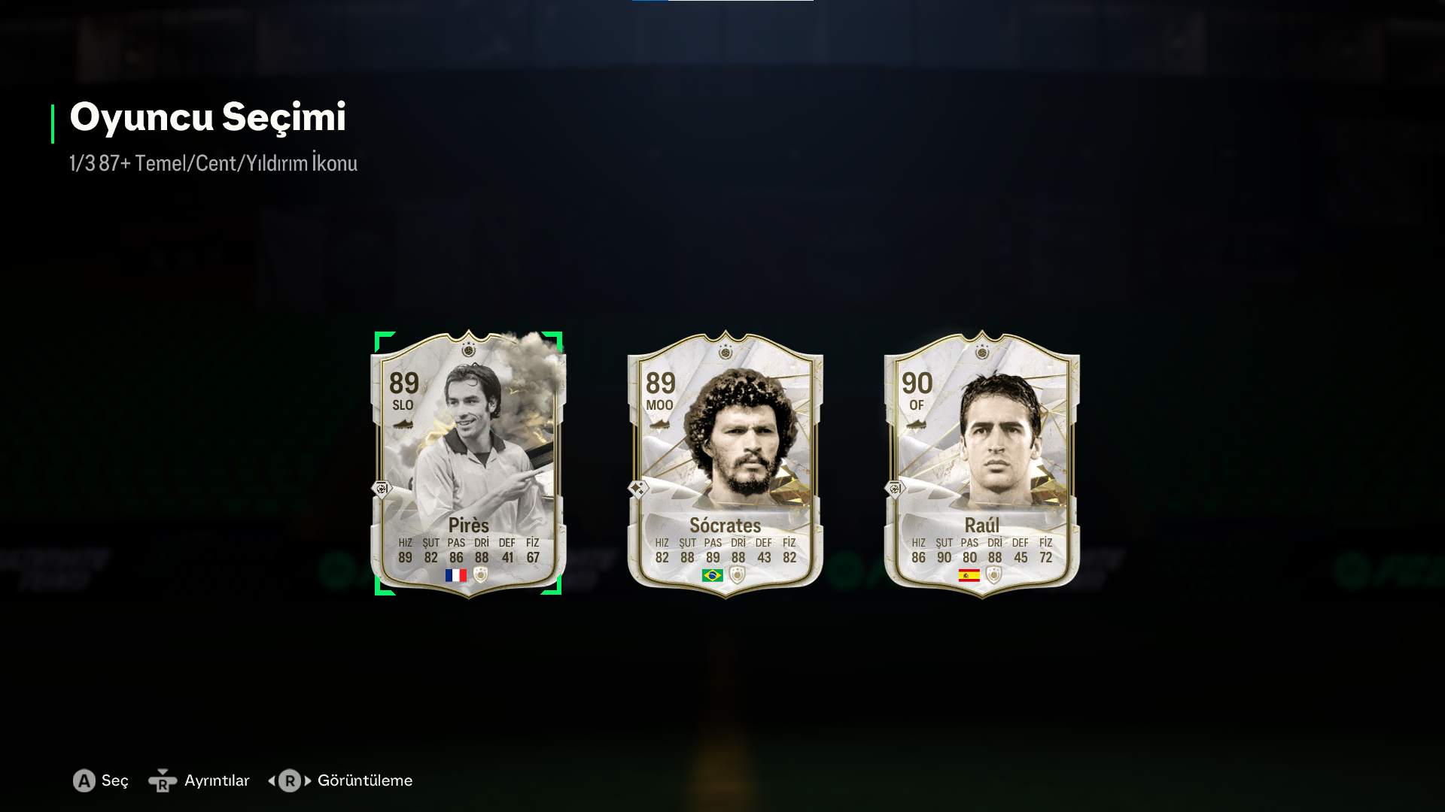This screenshot has width=1445, height=812.
Task: Select the Raúl 90 player card
Action: (982, 463)
